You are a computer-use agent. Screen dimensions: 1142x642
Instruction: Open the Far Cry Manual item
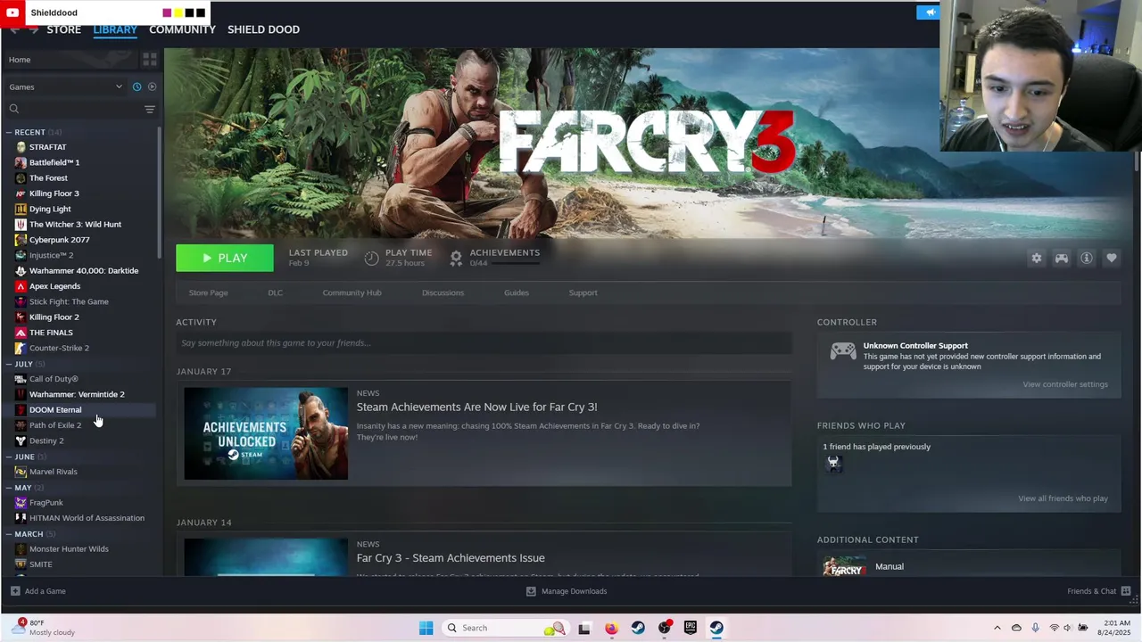pos(890,566)
